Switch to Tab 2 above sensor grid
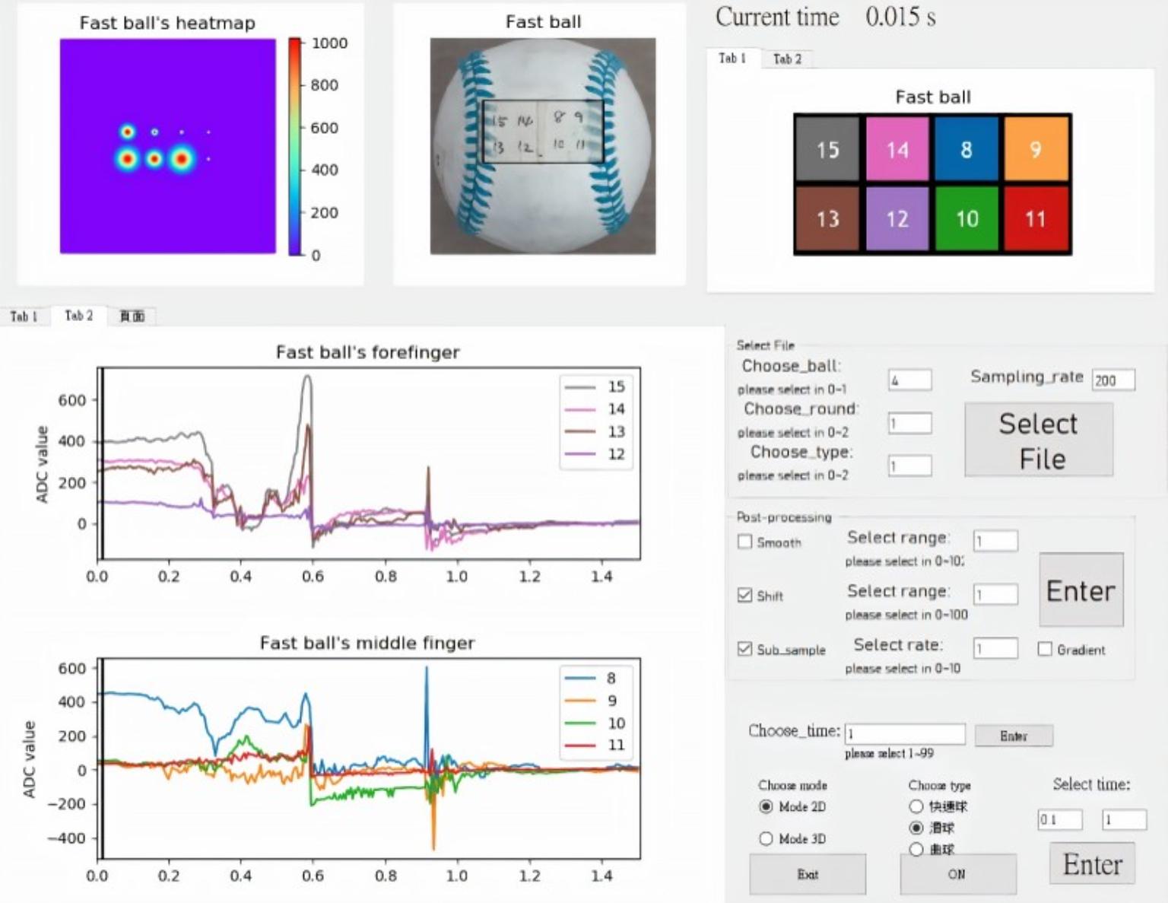The width and height of the screenshot is (1168, 903). click(x=787, y=59)
